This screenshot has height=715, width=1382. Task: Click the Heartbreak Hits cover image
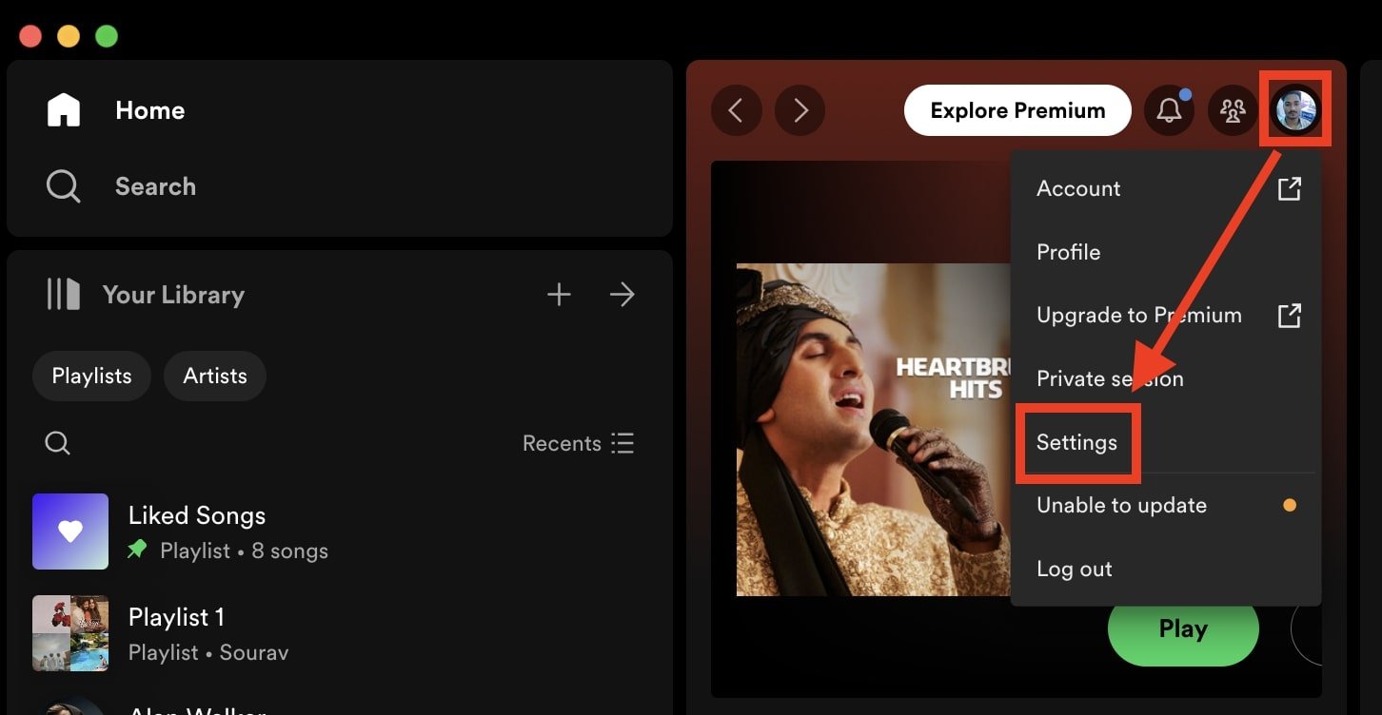pos(874,430)
